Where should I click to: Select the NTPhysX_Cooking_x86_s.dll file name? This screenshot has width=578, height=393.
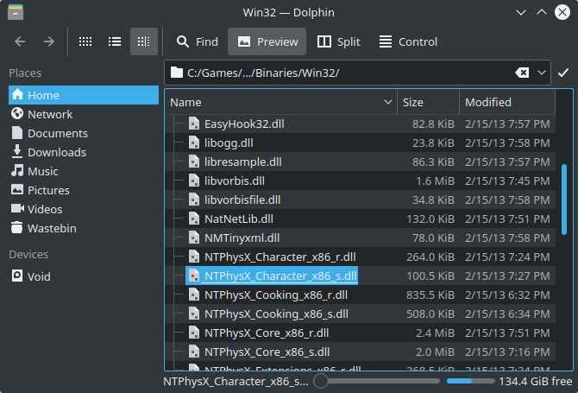point(276,314)
